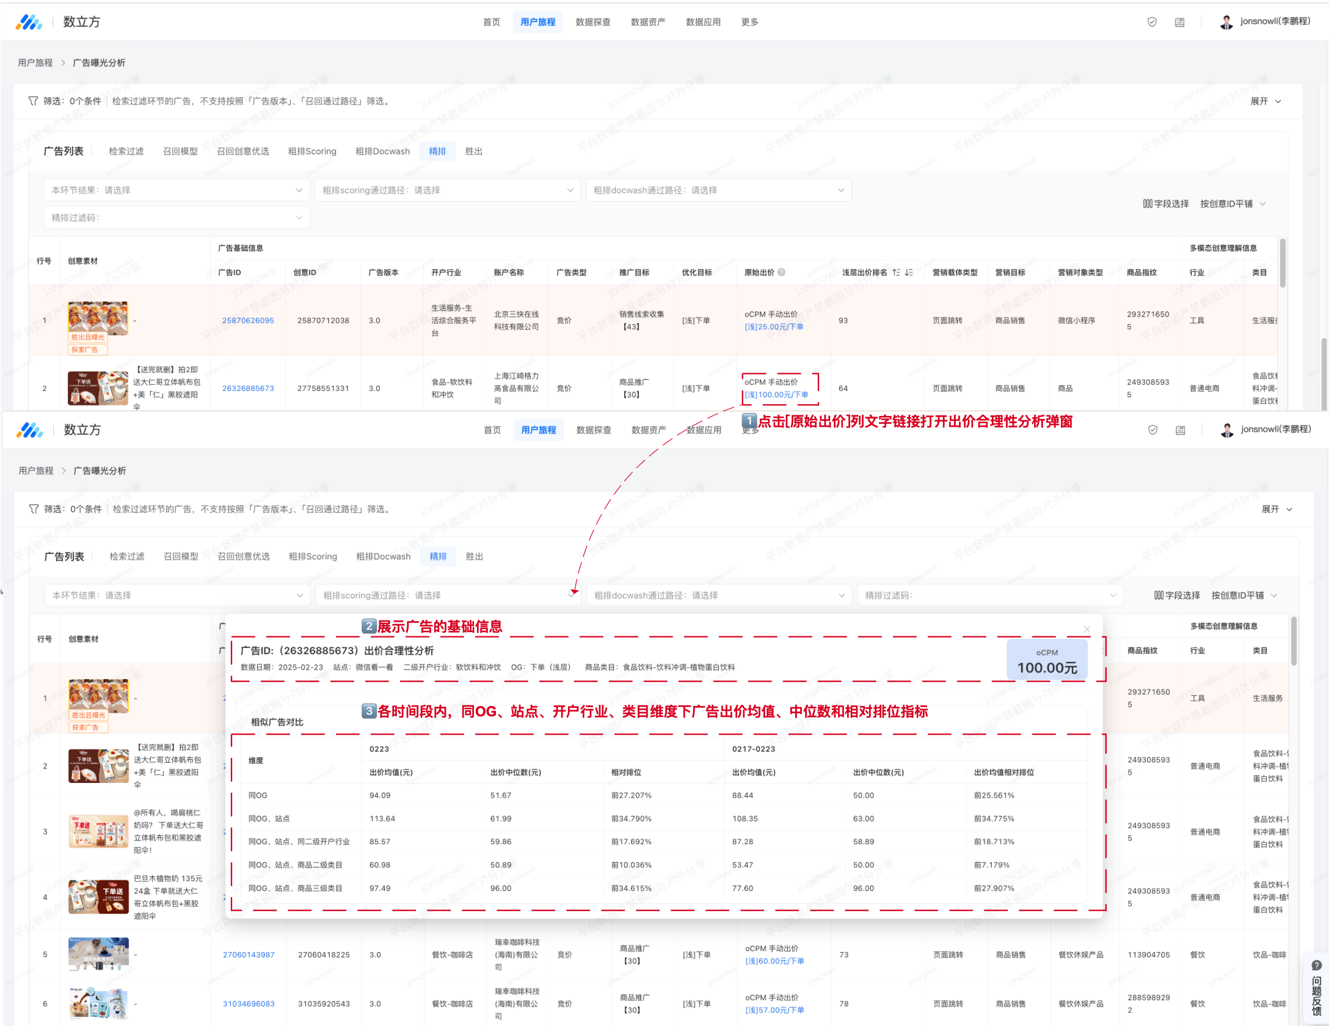Click shield icon in the topmost header
Viewport: 1329px width, 1026px height.
[1152, 22]
